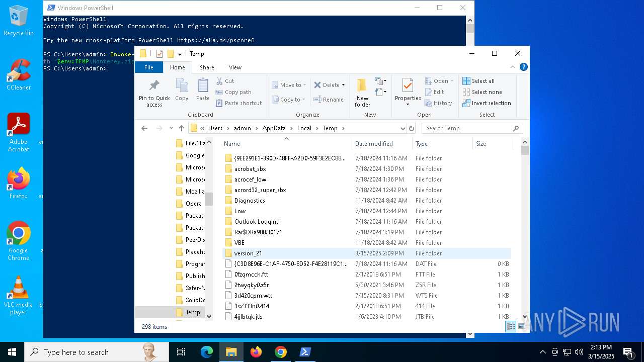Open the Move to dropdown
Screen dimensions: 644x362
click(289, 85)
